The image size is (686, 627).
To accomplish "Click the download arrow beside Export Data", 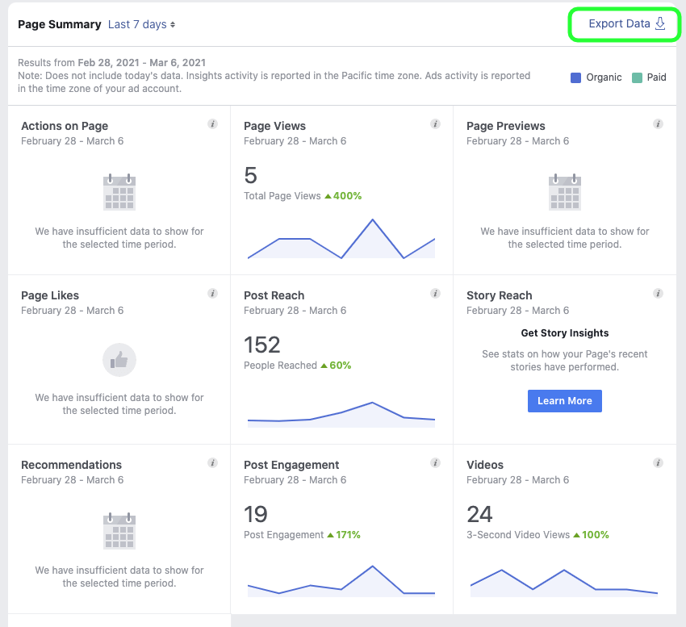I will [661, 24].
